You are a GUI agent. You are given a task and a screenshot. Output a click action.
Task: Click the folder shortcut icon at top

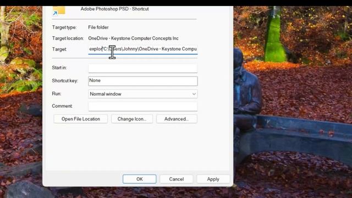click(x=59, y=11)
